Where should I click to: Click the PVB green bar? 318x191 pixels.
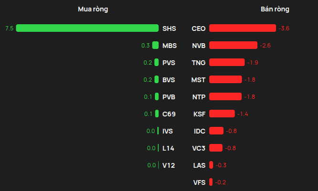pos(157,96)
